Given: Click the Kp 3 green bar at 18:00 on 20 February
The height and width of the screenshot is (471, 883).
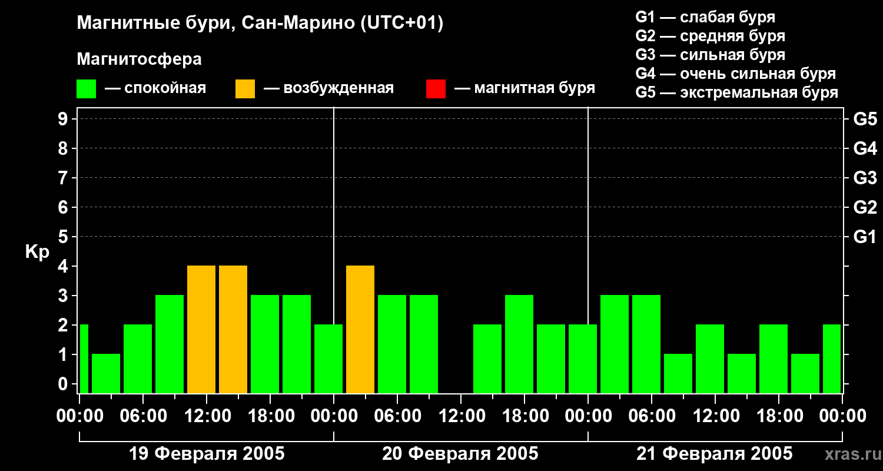Looking at the screenshot, I should point(519,344).
